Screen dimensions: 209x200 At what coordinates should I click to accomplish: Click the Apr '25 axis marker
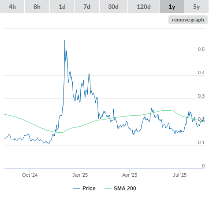(x=130, y=175)
